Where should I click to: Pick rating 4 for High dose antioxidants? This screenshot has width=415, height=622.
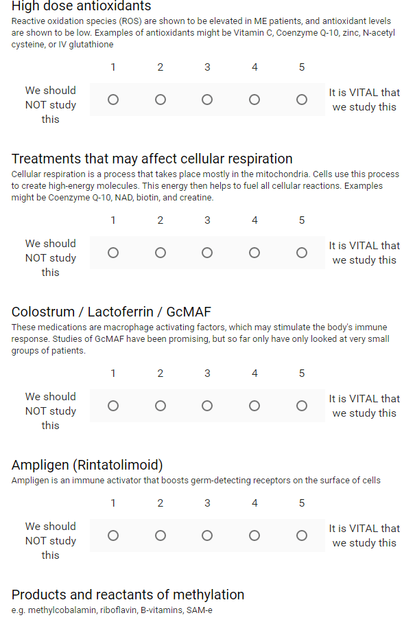(x=254, y=100)
